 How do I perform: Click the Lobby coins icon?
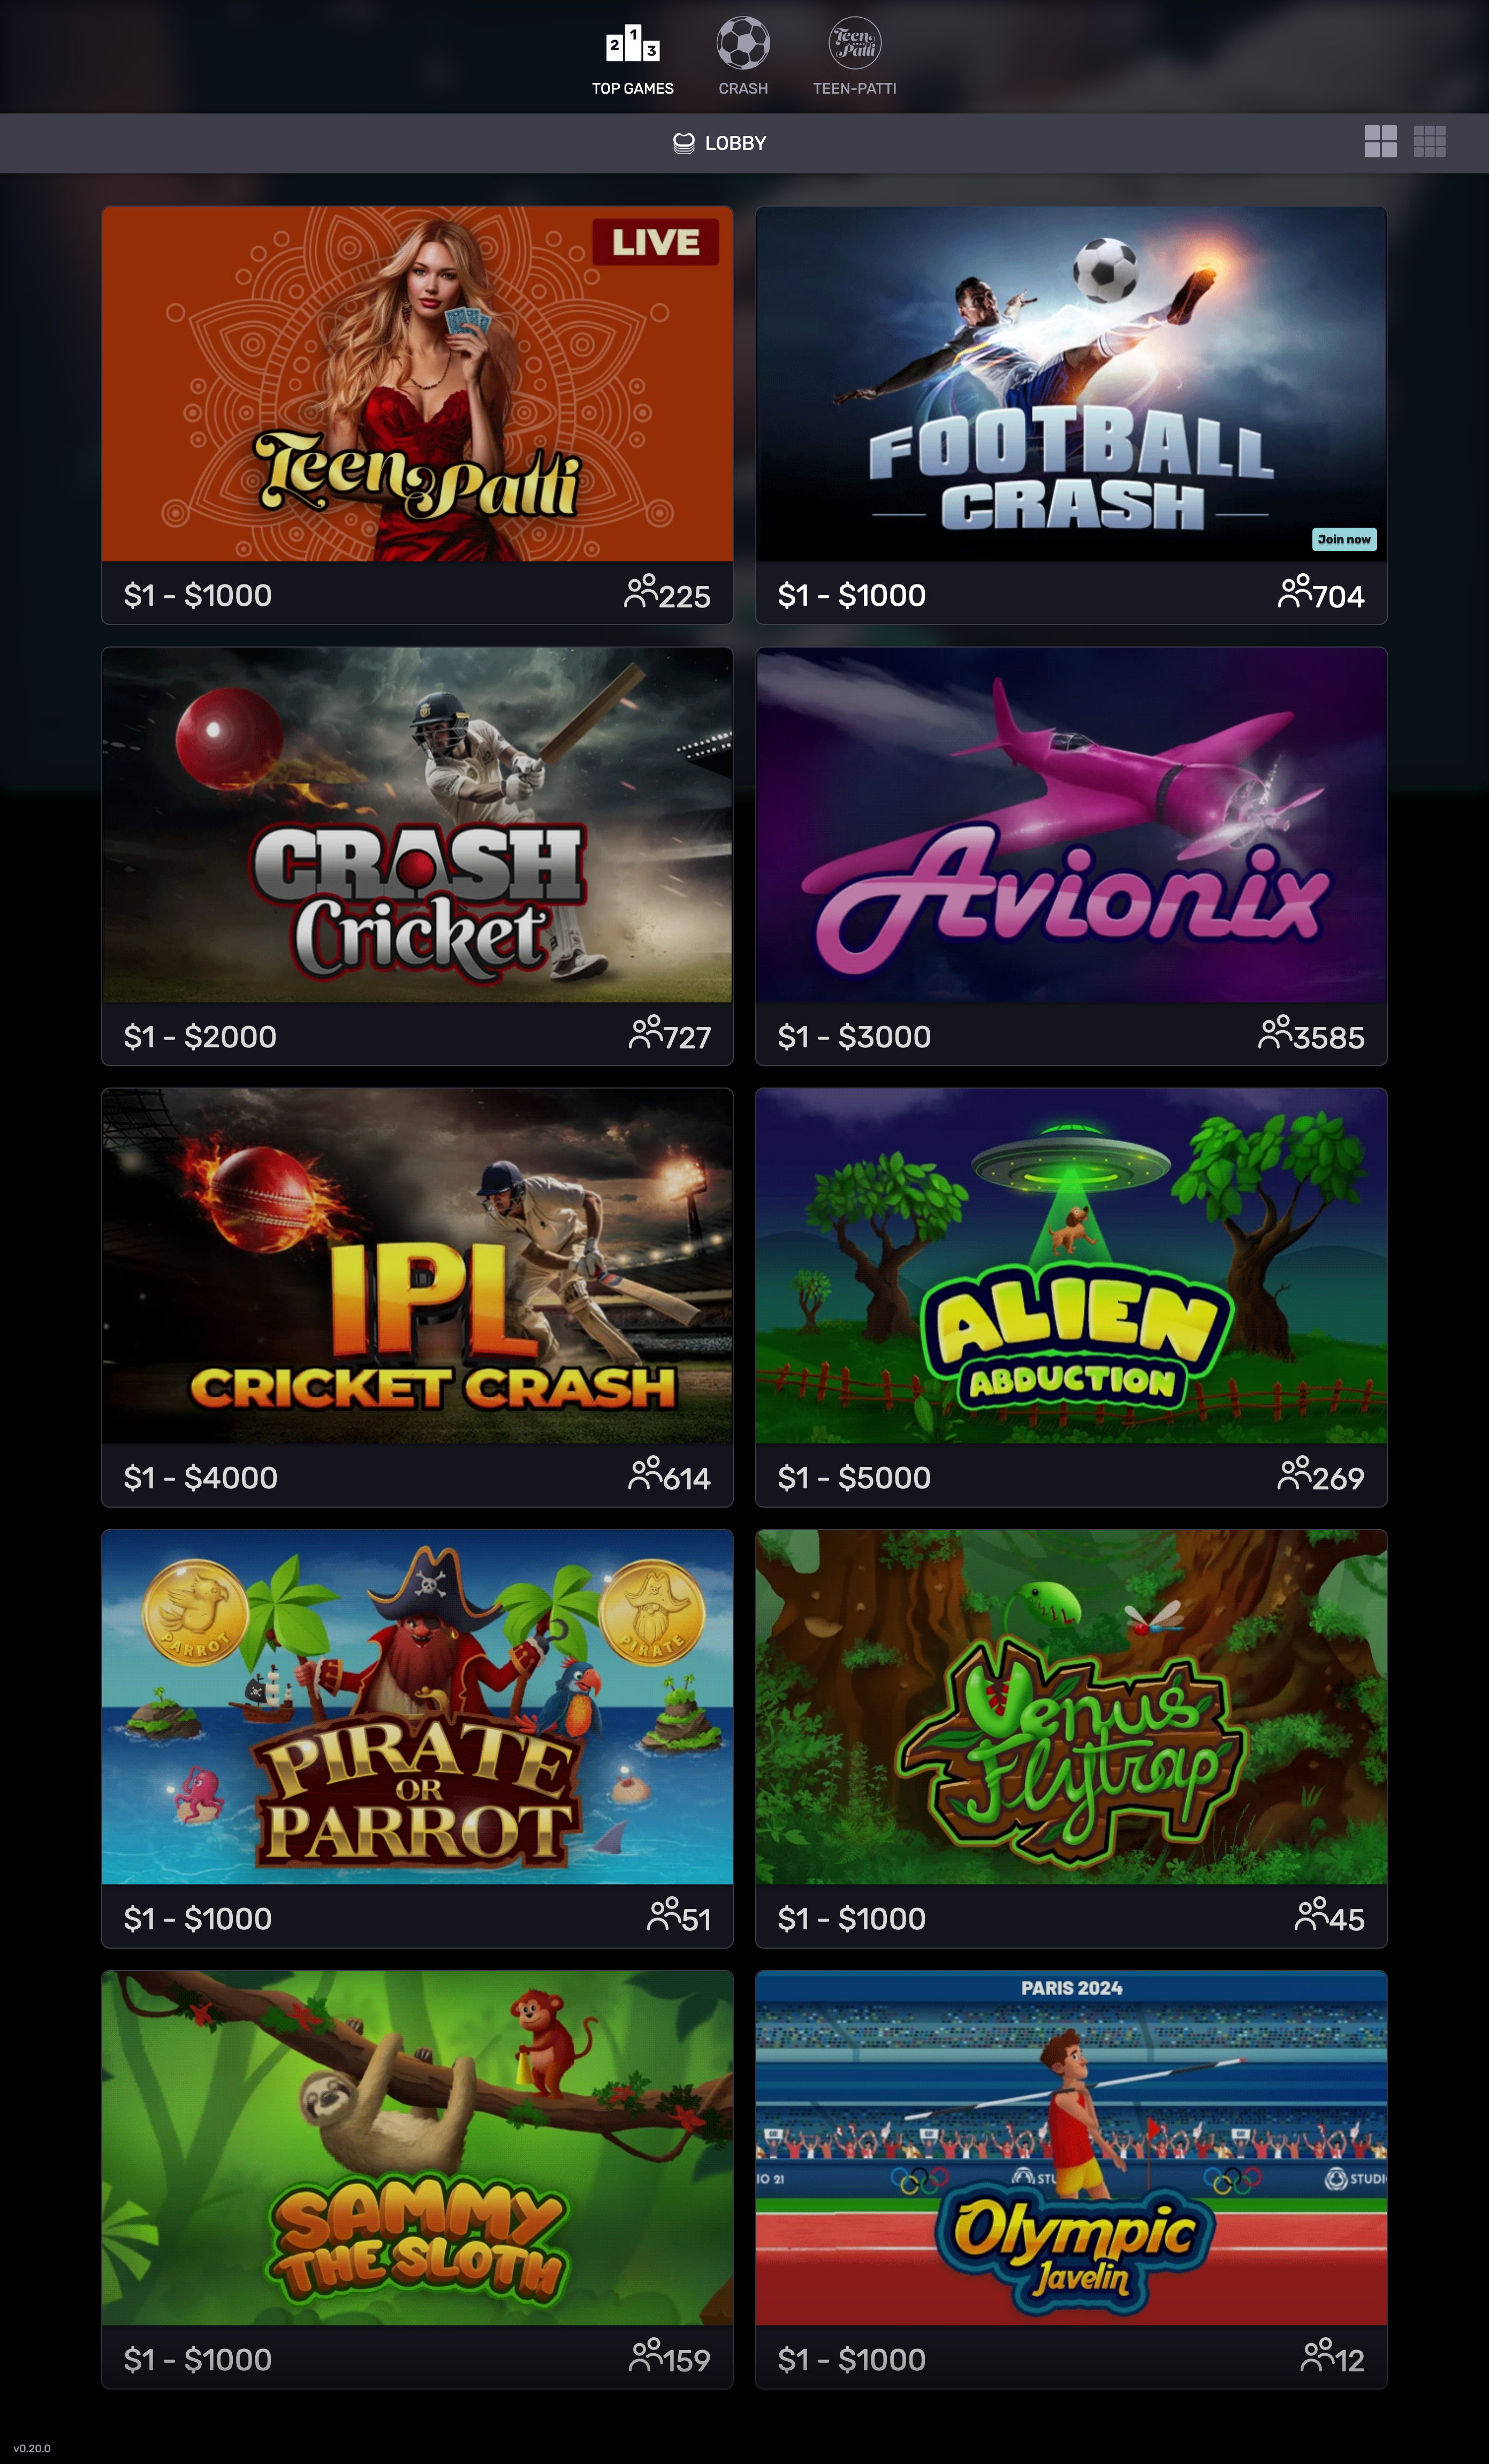(684, 143)
